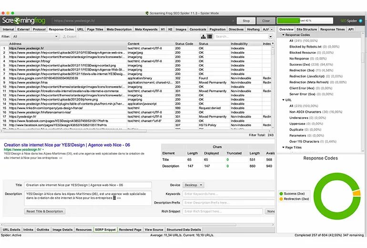Screen dimensions: 367x248
Task: Click Success (2xx) legend color dot
Action: coord(281,194)
